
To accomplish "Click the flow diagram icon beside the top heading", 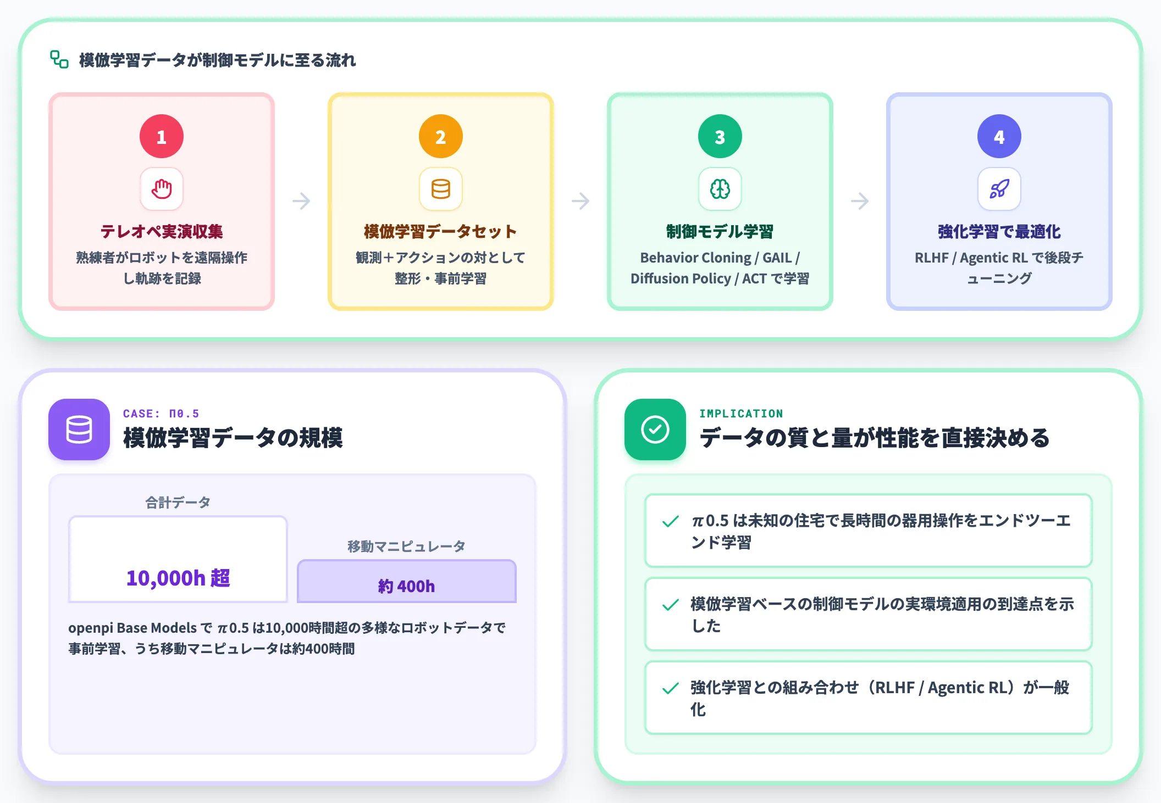I will click(x=59, y=59).
